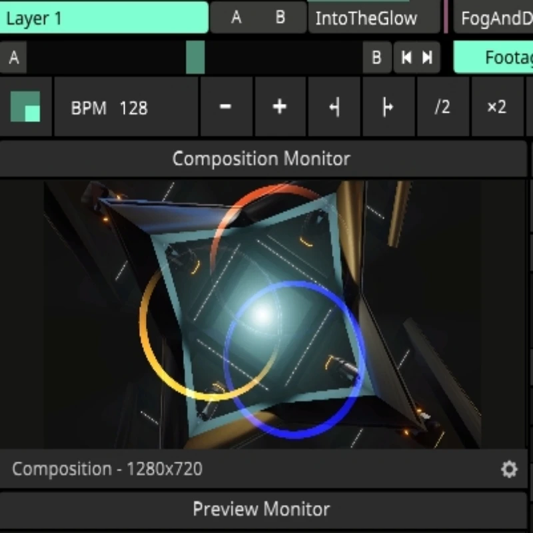
Task: Assign Layer 1 to crossfader A
Action: [237, 17]
